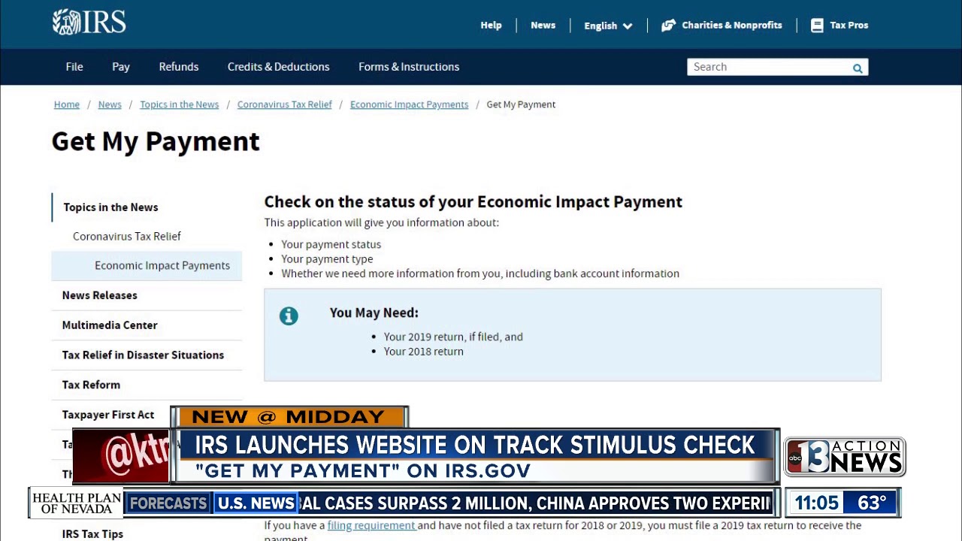962x541 pixels.
Task: Click the blue info circle icon
Action: [x=289, y=316]
